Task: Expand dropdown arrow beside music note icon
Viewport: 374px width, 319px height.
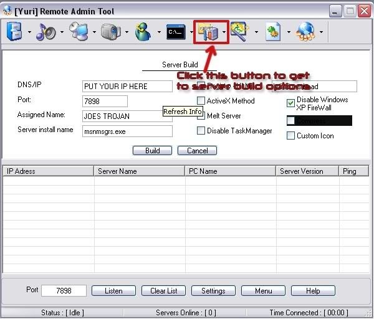Action: click(x=61, y=32)
